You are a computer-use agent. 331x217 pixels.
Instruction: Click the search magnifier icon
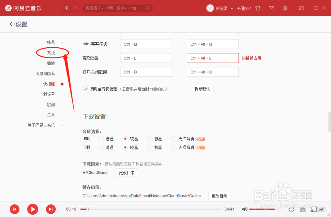pos(148,8)
